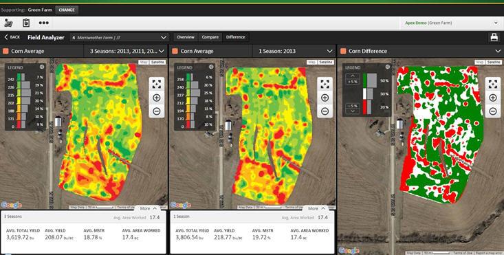The height and width of the screenshot is (255, 504).
Task: Open the three-dot more options menu
Action: pyautogui.click(x=44, y=23)
